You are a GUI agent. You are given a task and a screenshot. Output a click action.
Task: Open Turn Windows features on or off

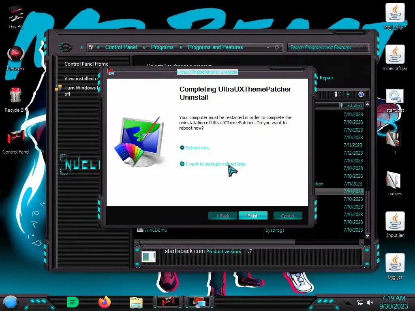pos(81,91)
